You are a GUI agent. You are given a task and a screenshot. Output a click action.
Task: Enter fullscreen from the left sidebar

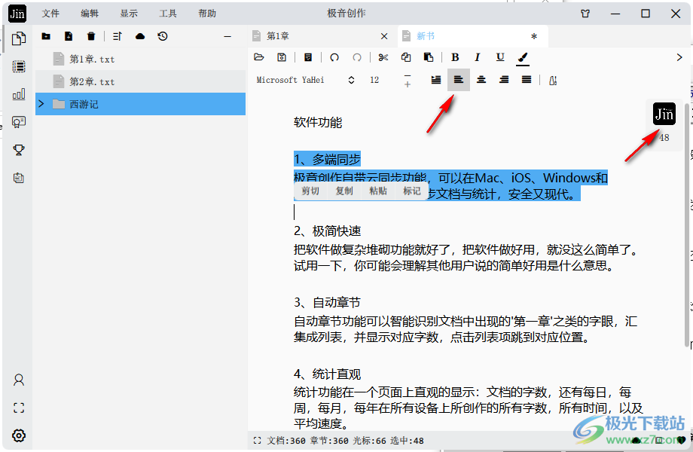pos(19,408)
